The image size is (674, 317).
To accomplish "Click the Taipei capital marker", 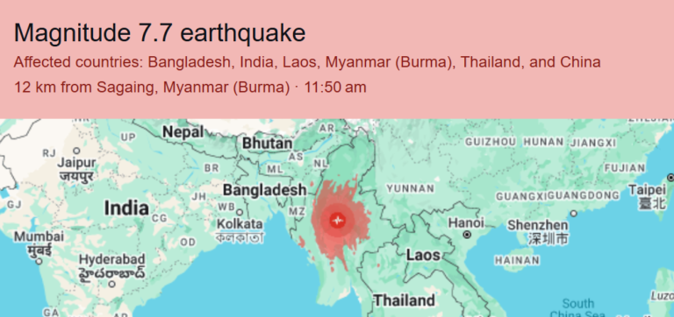I will pyautogui.click(x=670, y=177).
